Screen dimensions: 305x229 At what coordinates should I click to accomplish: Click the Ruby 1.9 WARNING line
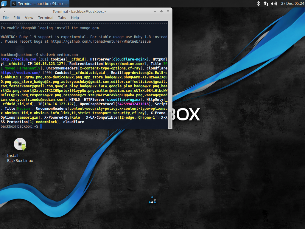pyautogui.click(x=84, y=37)
